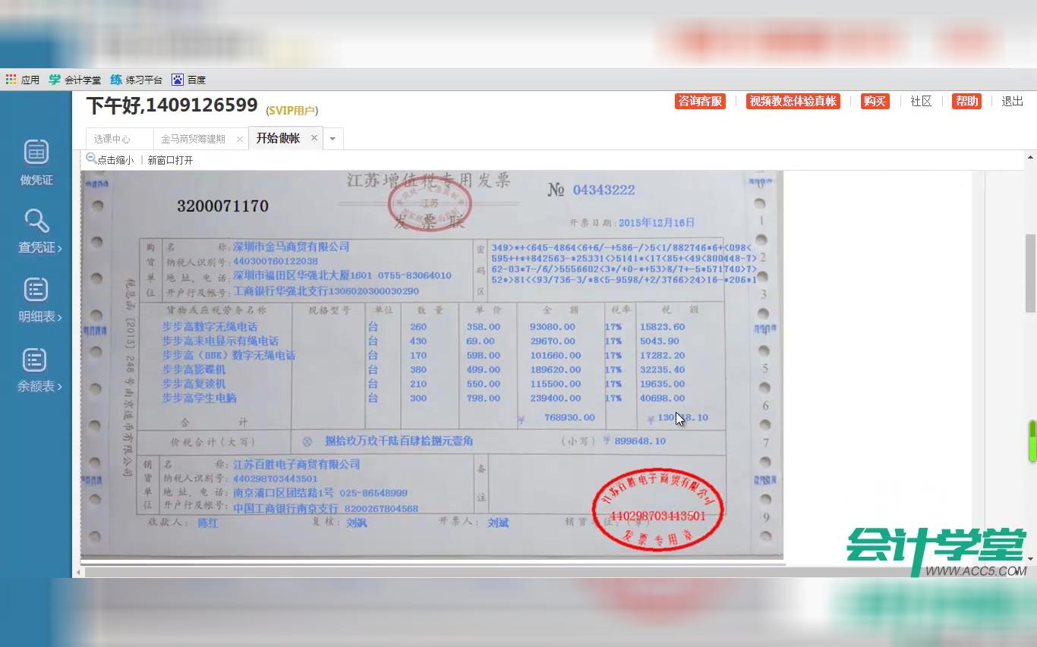
Task: Expand the 余额表 submenu chevron
Action: (59, 387)
